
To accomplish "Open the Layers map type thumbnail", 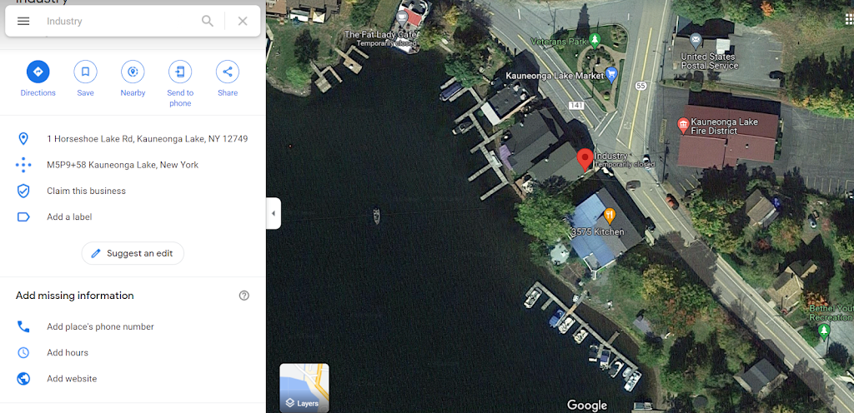I will pos(304,387).
